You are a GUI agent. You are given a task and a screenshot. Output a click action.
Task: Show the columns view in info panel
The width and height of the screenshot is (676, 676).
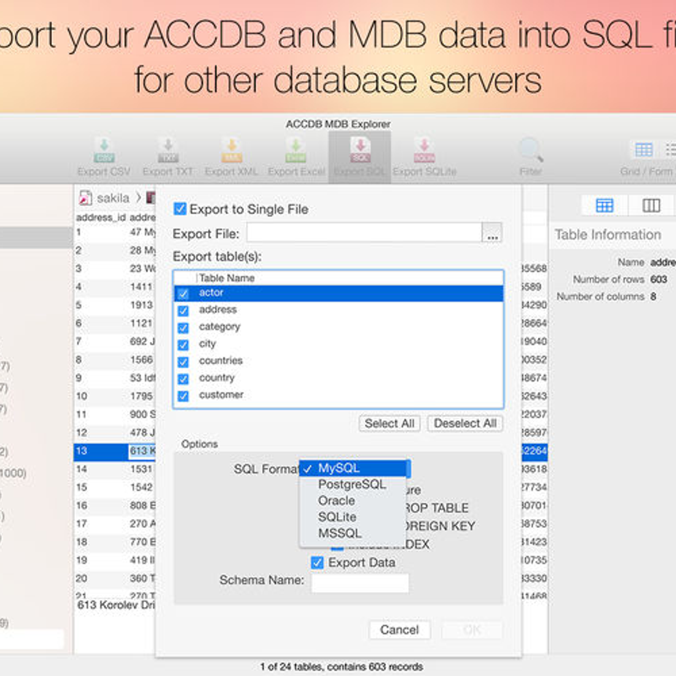[x=651, y=206]
